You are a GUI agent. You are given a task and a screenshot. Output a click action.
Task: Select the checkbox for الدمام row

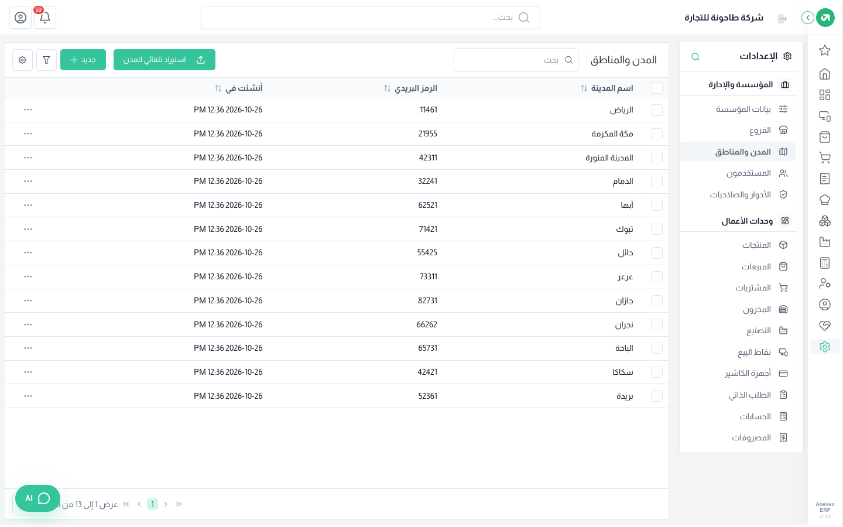[657, 182]
